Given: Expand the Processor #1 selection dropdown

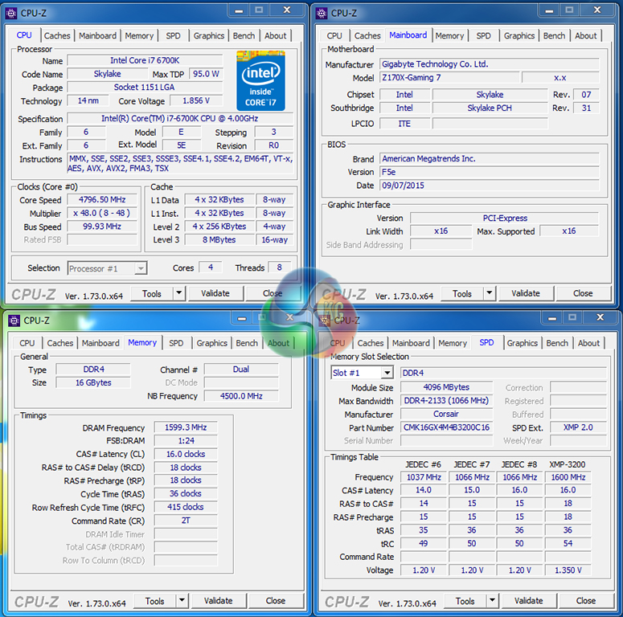Looking at the screenshot, I should 141,268.
